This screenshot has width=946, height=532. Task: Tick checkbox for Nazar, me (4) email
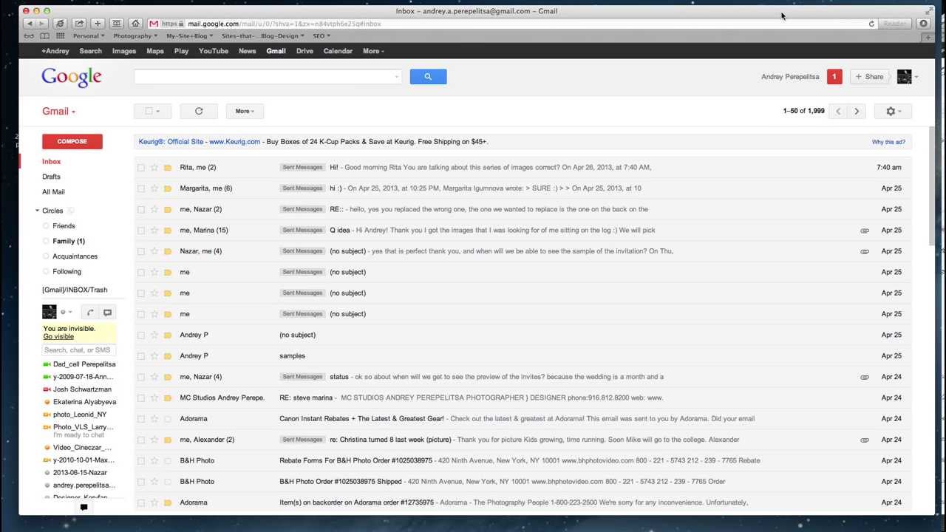[141, 251]
